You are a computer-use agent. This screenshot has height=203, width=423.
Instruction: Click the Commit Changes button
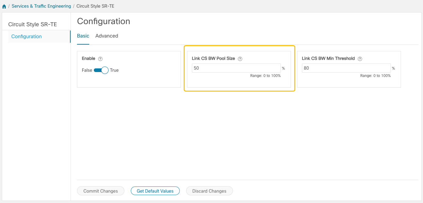click(101, 191)
